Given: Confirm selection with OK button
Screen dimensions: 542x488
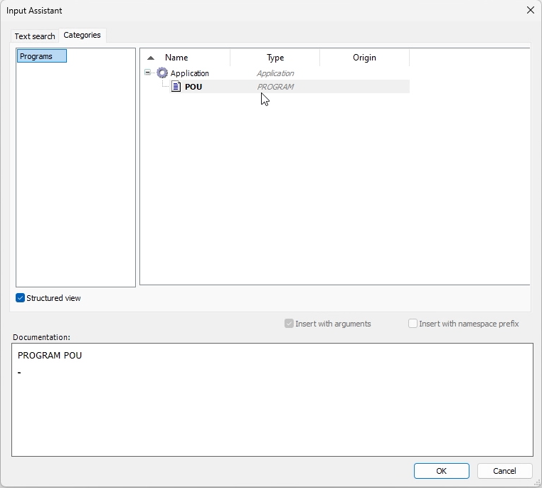Looking at the screenshot, I should coord(442,471).
